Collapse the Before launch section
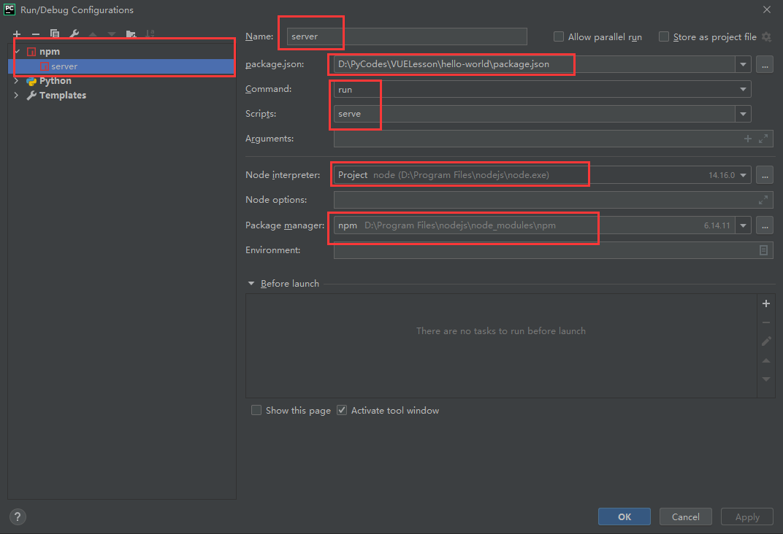 point(251,284)
